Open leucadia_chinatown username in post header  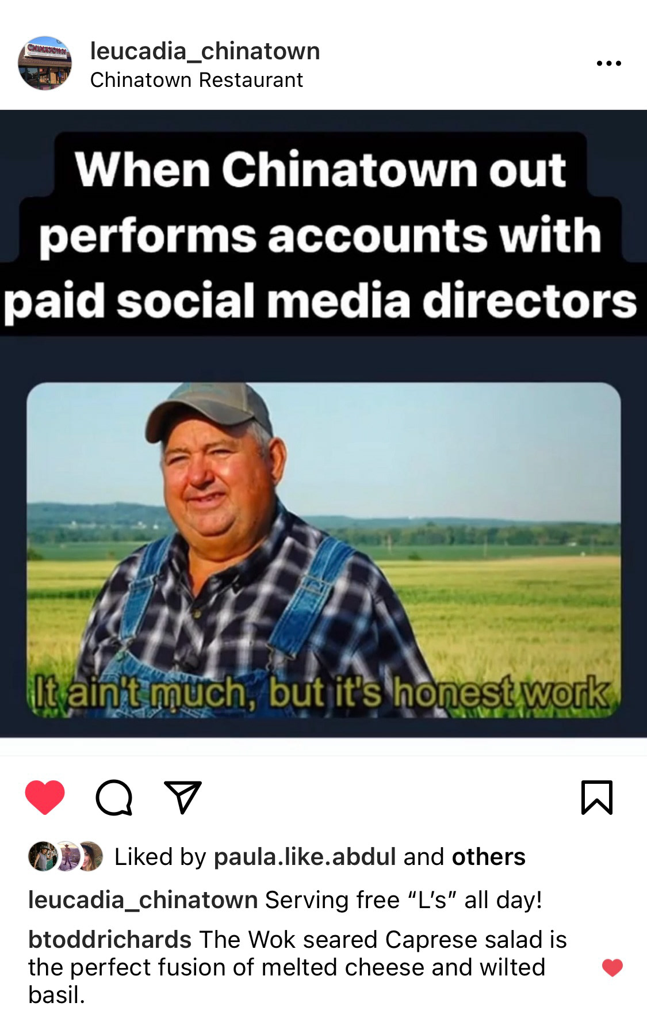click(205, 51)
